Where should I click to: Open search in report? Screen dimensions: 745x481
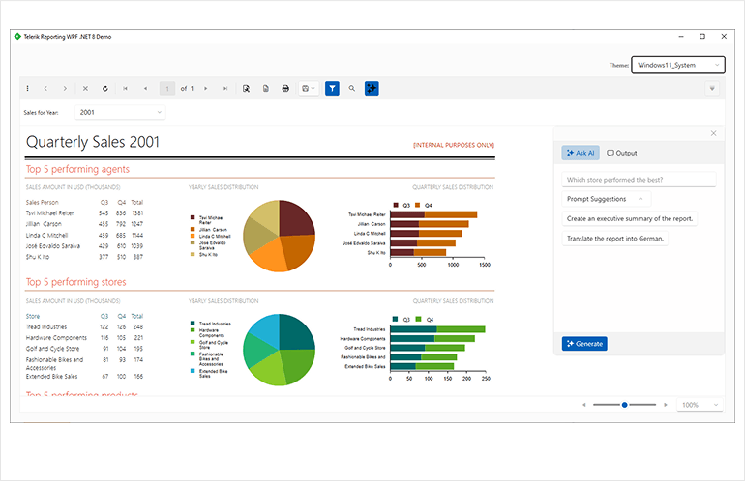pyautogui.click(x=352, y=88)
